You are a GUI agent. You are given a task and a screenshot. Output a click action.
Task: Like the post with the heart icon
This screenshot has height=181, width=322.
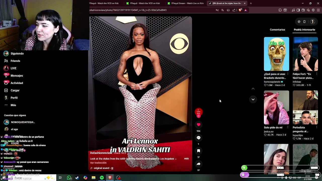click(x=198, y=125)
